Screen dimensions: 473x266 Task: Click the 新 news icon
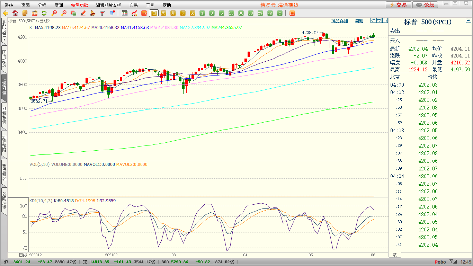click(x=112, y=13)
